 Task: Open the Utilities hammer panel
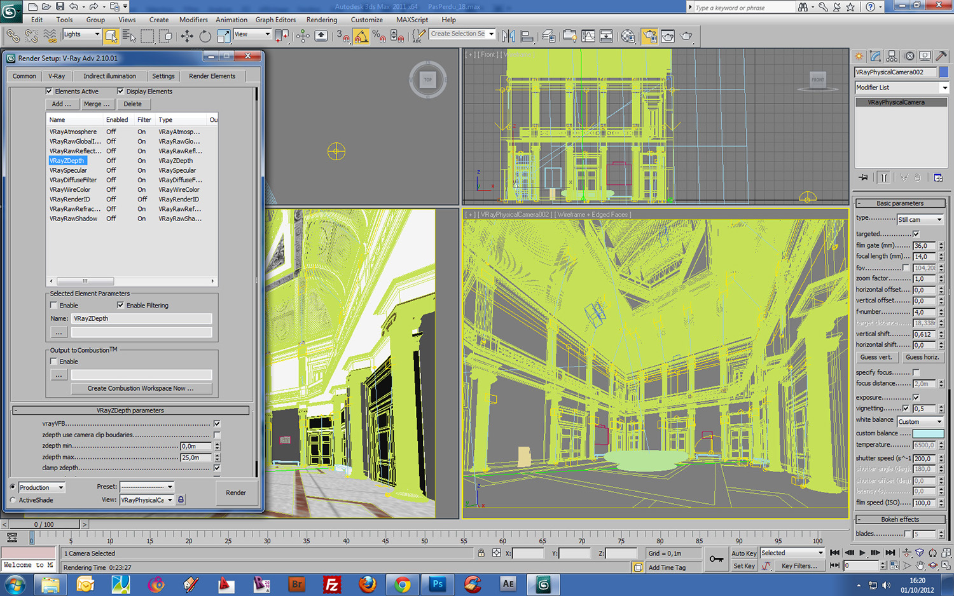point(941,56)
